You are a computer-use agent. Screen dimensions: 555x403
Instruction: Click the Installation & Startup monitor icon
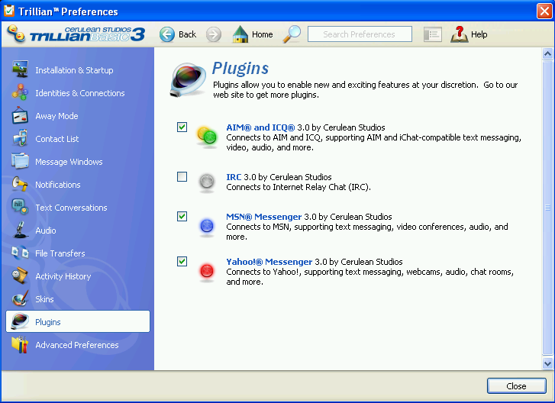pyautogui.click(x=20, y=69)
